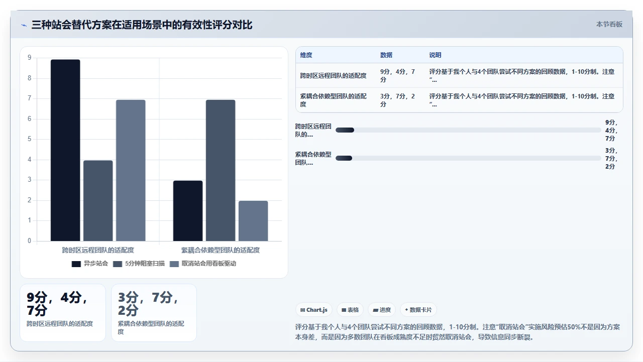643x362 pixels.
Task: Click the 5分钟阻塞扫描 bar in the 紧耦合 group
Action: pos(221,171)
